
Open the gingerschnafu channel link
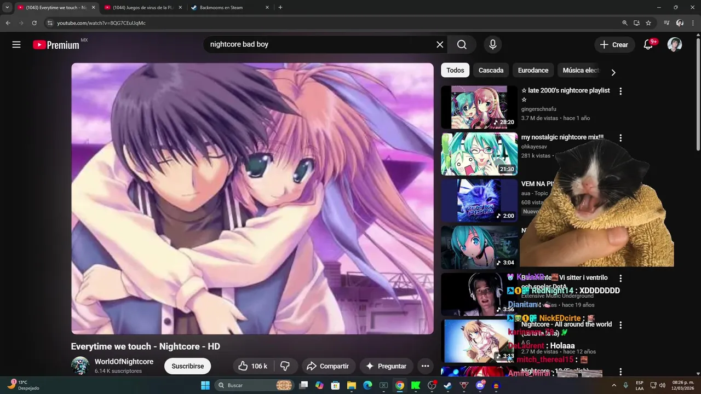tap(538, 109)
